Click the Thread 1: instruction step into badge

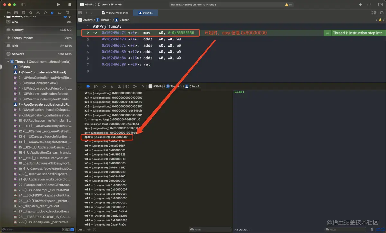coord(354,33)
